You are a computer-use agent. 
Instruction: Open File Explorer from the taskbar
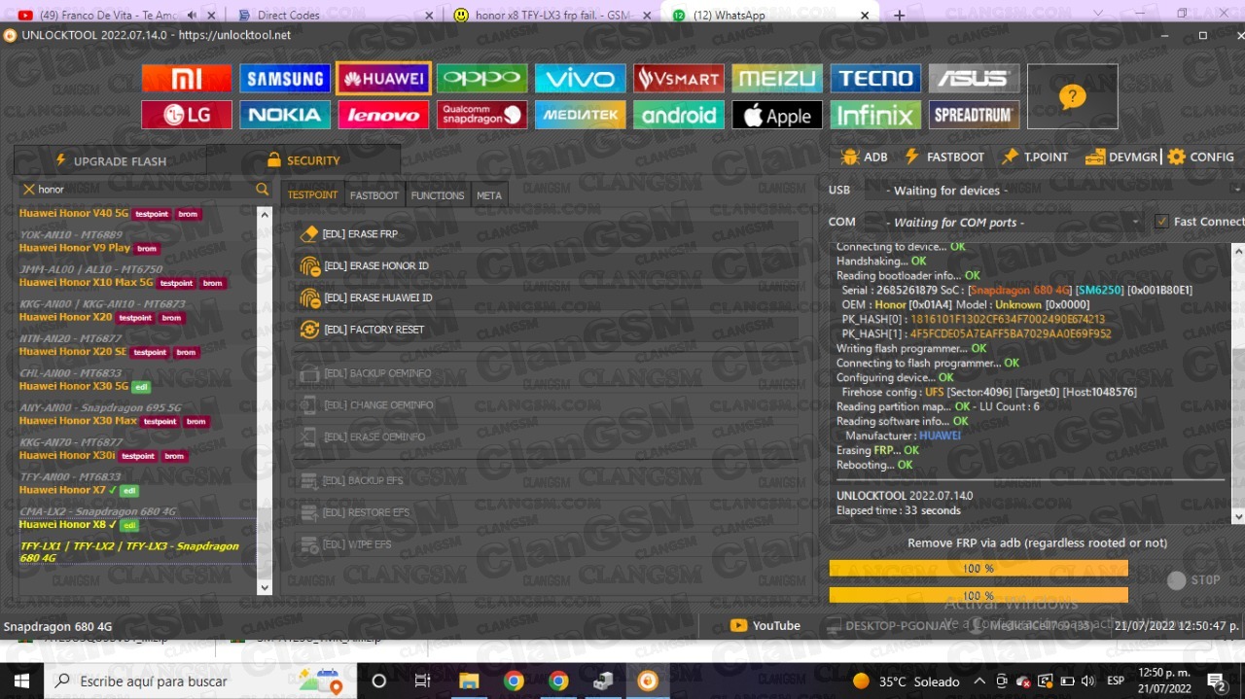(x=469, y=681)
